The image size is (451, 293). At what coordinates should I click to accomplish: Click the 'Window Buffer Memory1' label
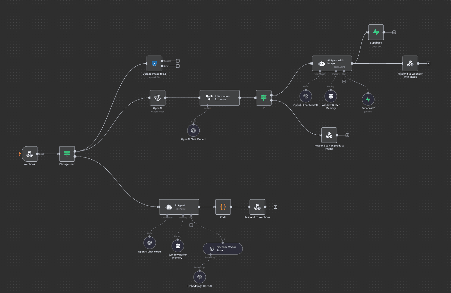(178, 256)
